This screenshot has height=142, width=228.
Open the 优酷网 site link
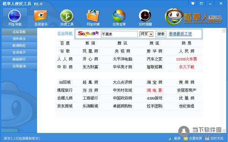tap(187, 98)
